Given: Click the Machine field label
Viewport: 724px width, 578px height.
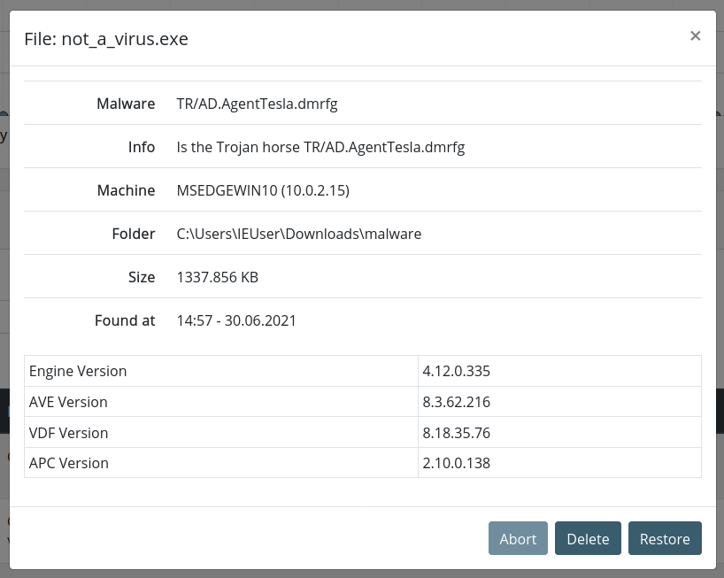Looking at the screenshot, I should [x=126, y=190].
